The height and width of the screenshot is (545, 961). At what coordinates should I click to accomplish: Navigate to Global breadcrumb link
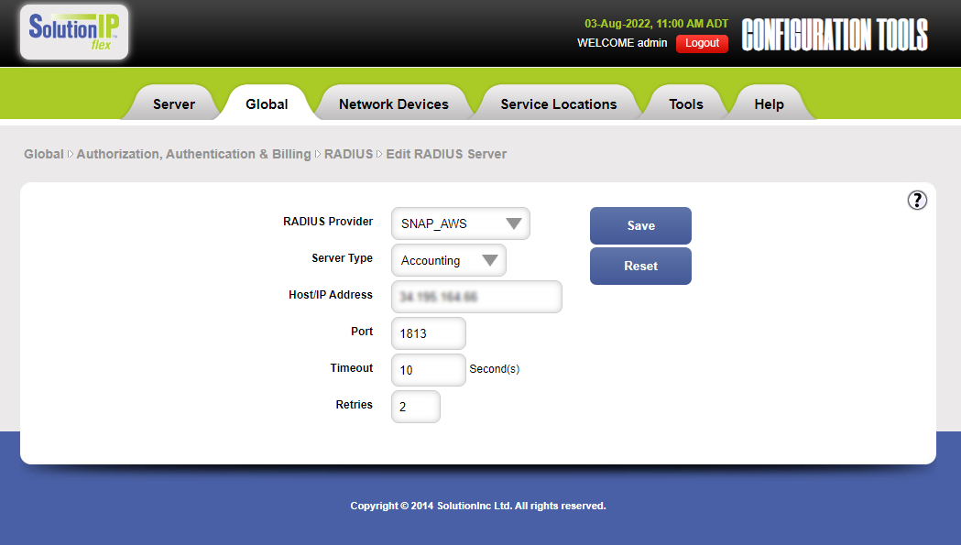pos(43,154)
